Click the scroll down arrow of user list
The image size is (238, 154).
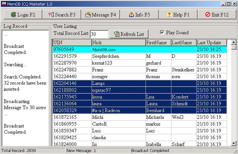click(x=234, y=143)
